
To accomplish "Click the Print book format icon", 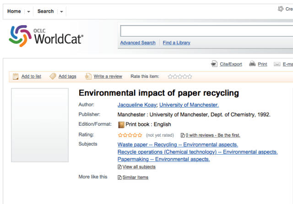I will click(x=121, y=124).
